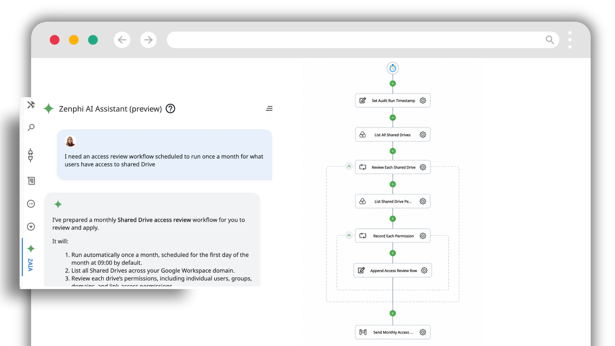Open the circle with dots sidebar icon

[x=31, y=204]
